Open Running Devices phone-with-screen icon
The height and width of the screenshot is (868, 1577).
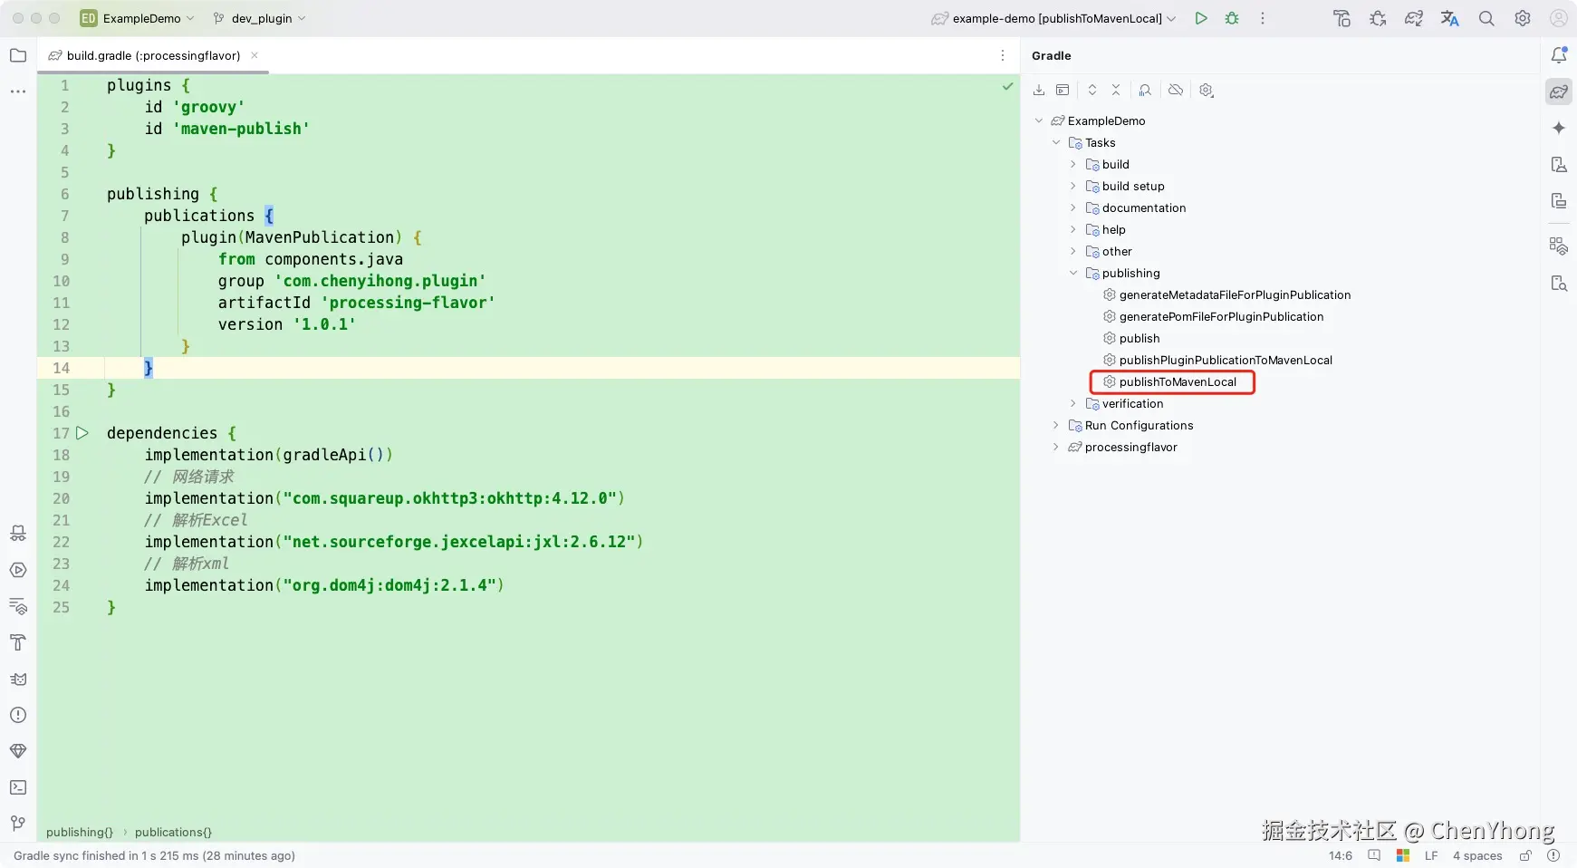coord(1559,200)
